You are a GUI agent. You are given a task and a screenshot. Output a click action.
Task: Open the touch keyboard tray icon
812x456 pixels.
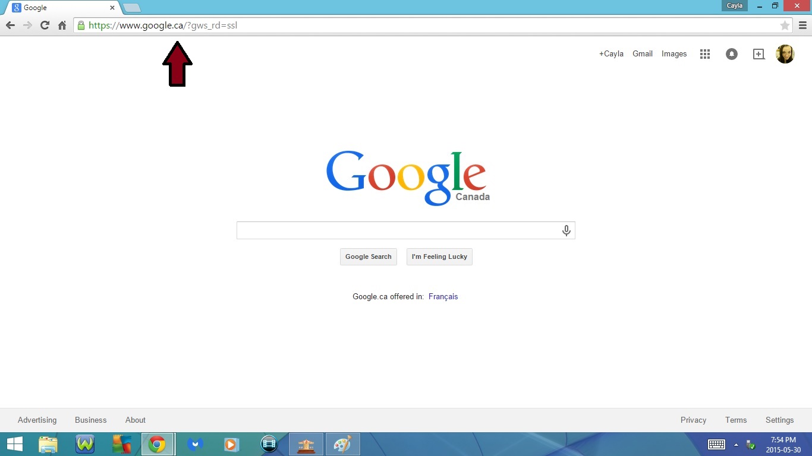tap(717, 445)
